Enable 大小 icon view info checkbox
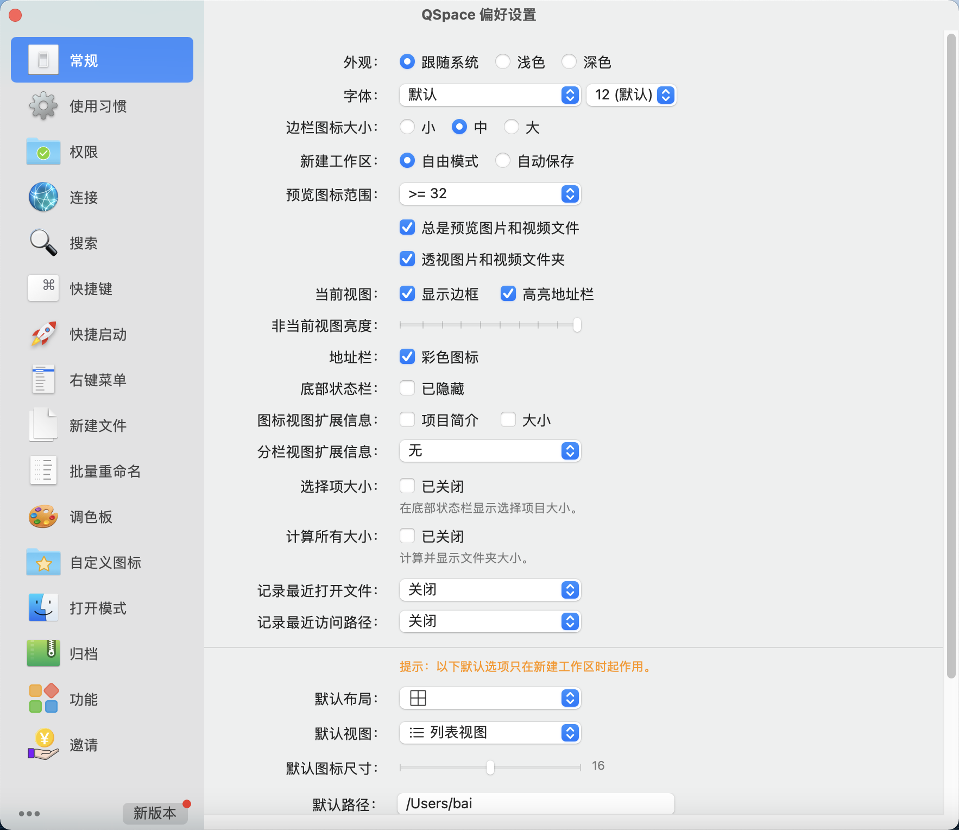Viewport: 959px width, 830px height. click(x=508, y=419)
